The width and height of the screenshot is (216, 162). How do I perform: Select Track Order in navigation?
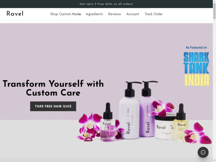154,14
